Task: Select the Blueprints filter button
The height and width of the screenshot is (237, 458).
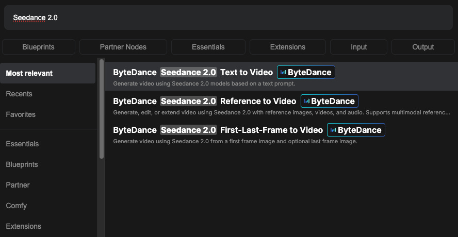Action: [39, 47]
